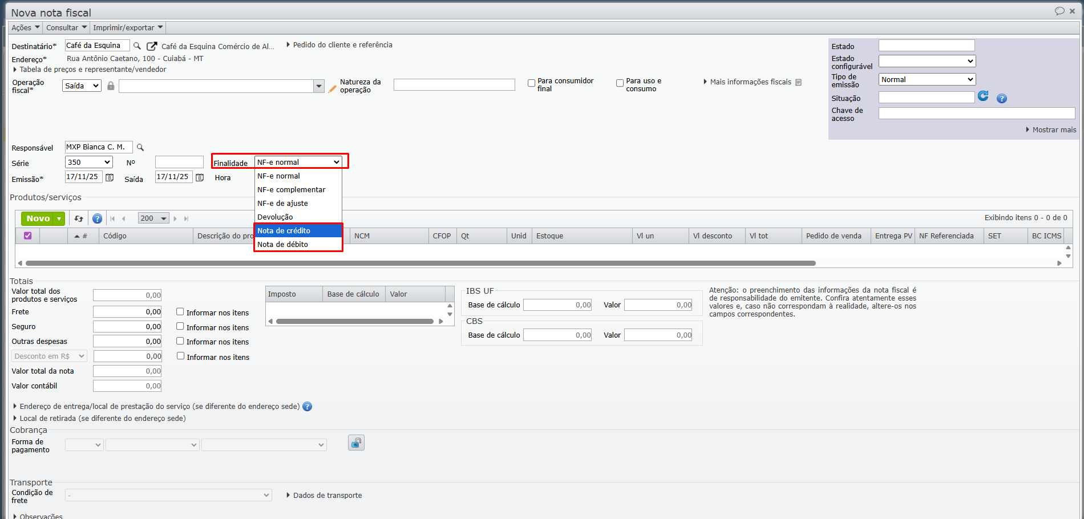Viewport: 1084px width, 519px height.
Task: Click the Natureza da operação input field
Action: point(454,84)
